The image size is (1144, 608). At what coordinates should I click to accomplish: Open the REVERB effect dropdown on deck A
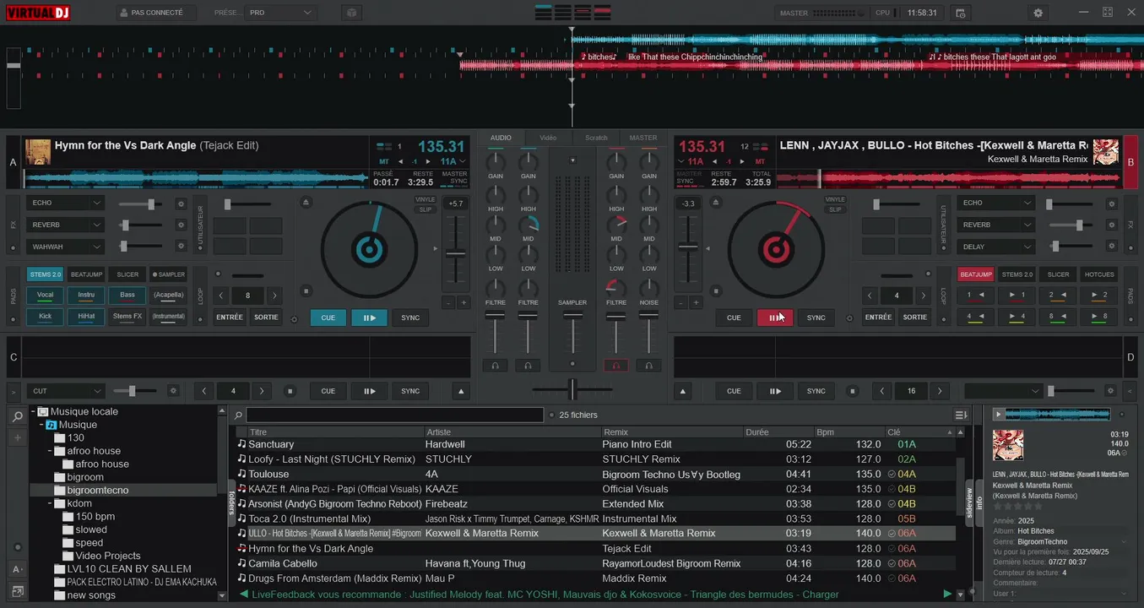pyautogui.click(x=66, y=225)
